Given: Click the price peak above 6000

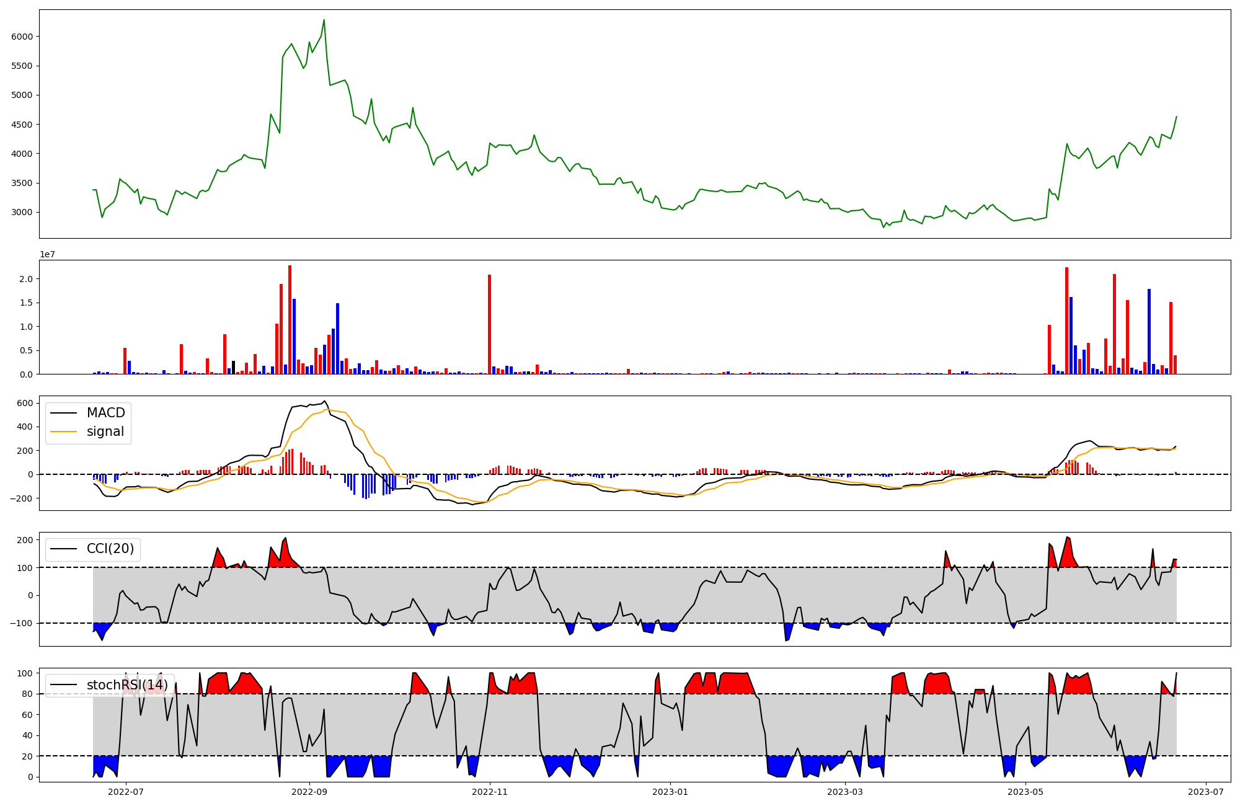Looking at the screenshot, I should point(324,20).
